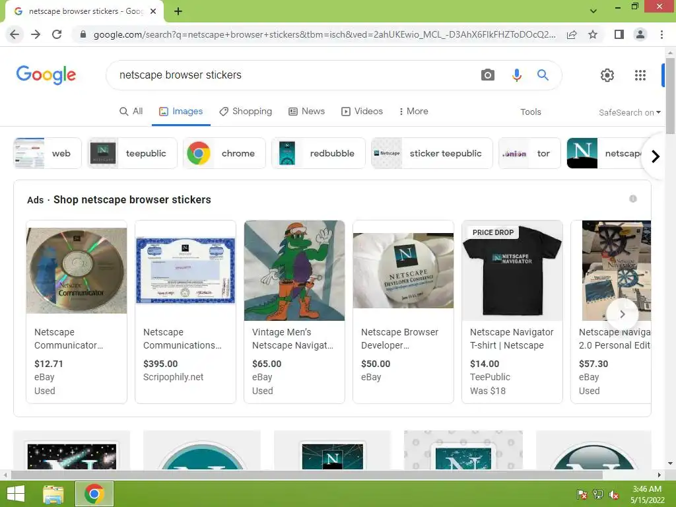Filter images by teepublic chip

click(x=132, y=153)
